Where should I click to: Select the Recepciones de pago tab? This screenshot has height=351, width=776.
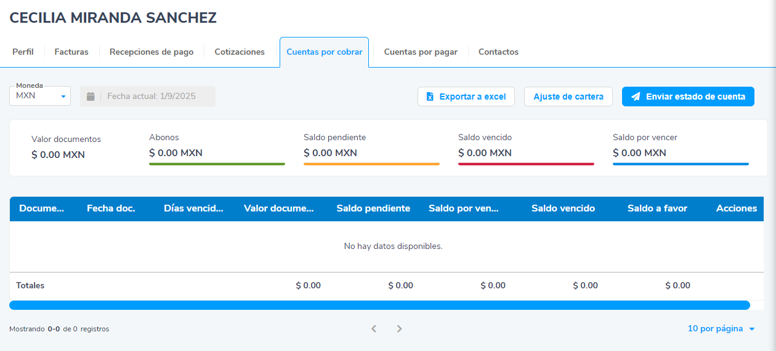tap(152, 52)
